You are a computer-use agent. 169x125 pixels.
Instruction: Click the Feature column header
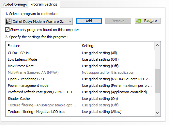pyautogui.click(x=14, y=46)
